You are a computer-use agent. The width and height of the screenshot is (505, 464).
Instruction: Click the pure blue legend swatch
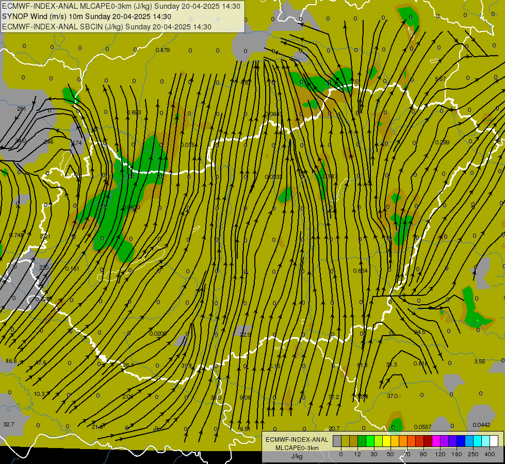[461, 441]
